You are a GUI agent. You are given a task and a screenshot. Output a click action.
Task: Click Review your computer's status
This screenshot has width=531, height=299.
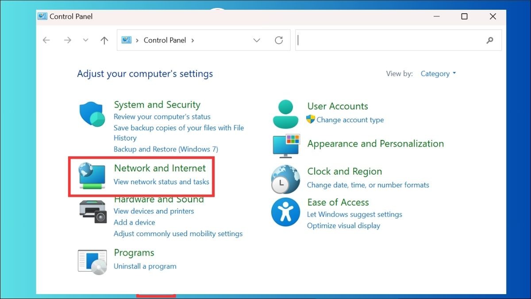point(162,117)
